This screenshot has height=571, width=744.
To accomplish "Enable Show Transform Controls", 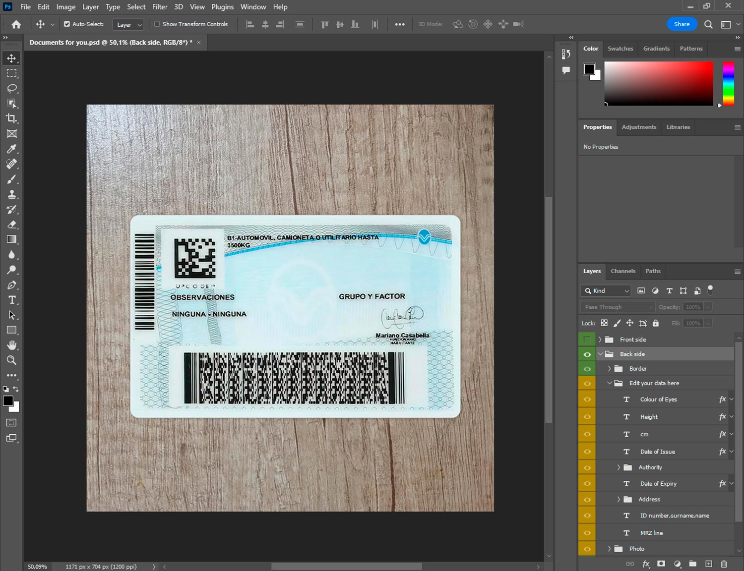I will [x=157, y=24].
